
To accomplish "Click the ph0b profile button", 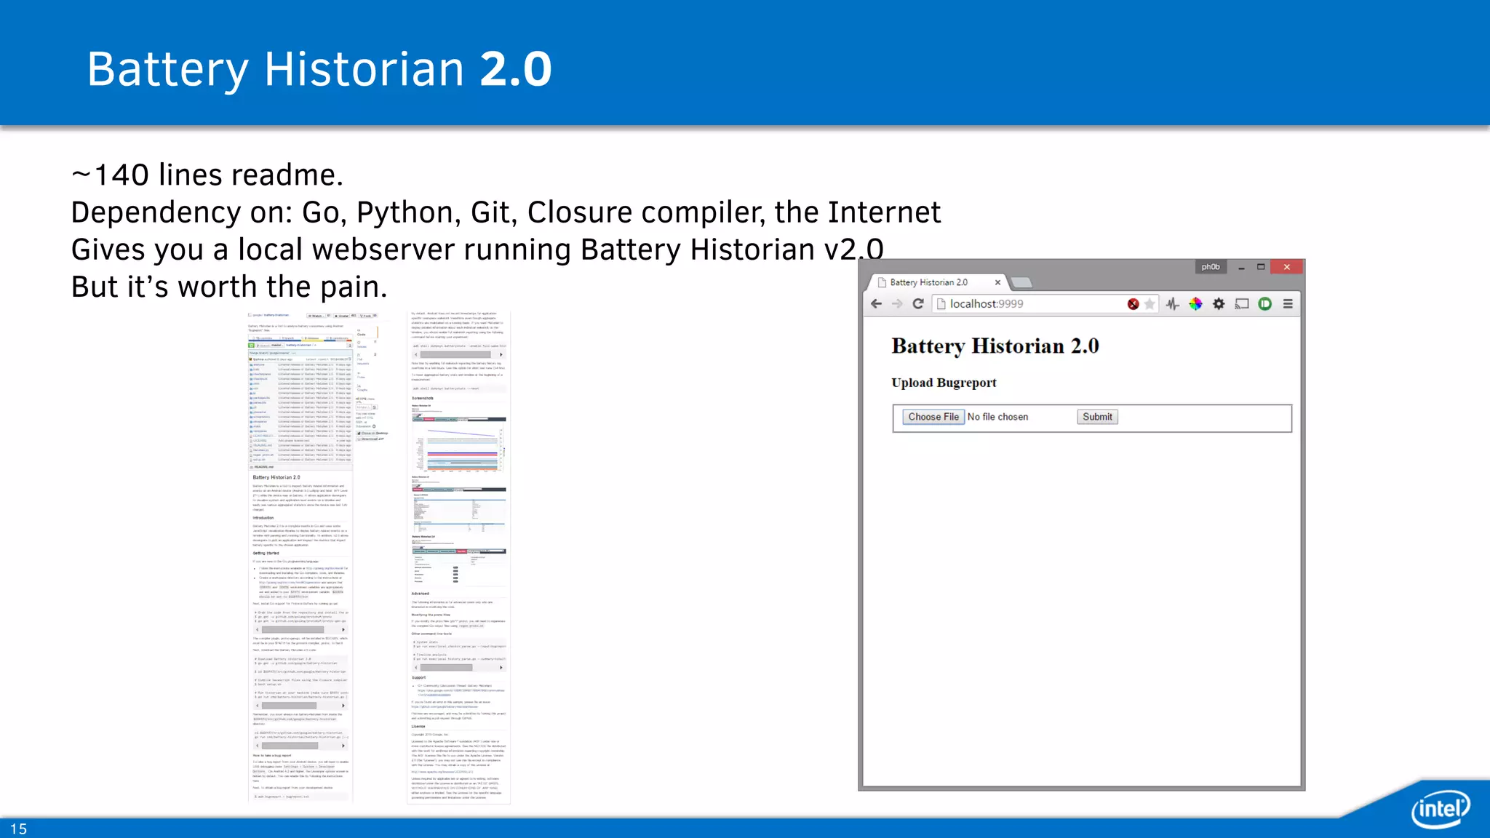I will 1211,267.
